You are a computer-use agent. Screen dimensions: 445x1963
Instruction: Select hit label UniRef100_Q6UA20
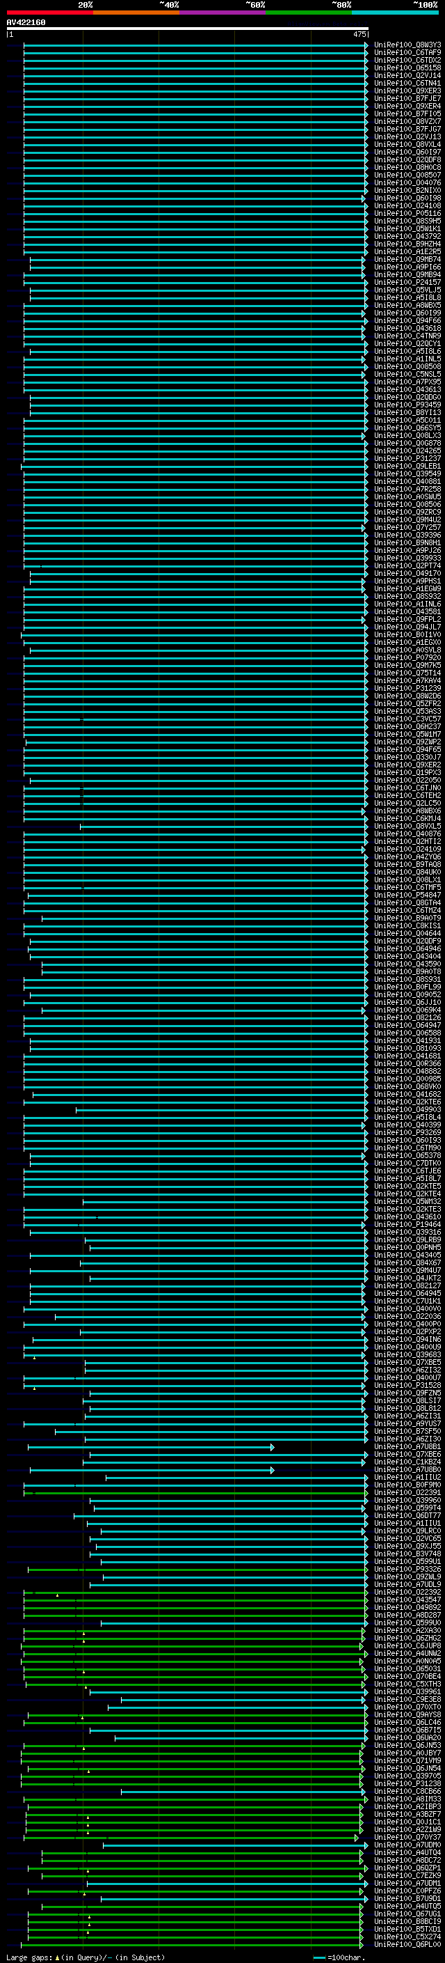(x=407, y=1737)
